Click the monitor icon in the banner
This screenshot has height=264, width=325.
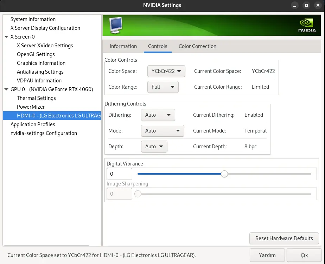[116, 25]
